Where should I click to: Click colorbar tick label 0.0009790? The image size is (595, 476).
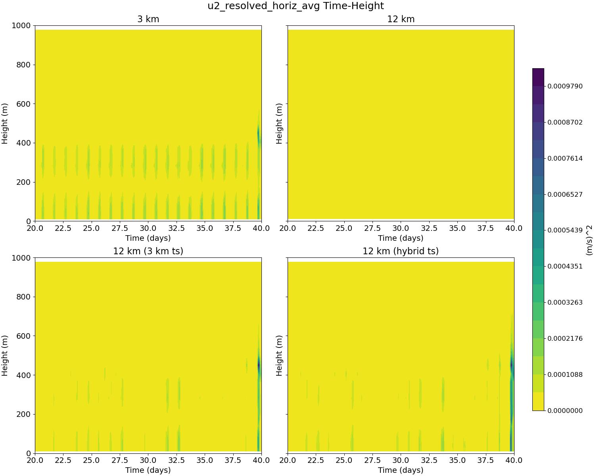coord(565,86)
